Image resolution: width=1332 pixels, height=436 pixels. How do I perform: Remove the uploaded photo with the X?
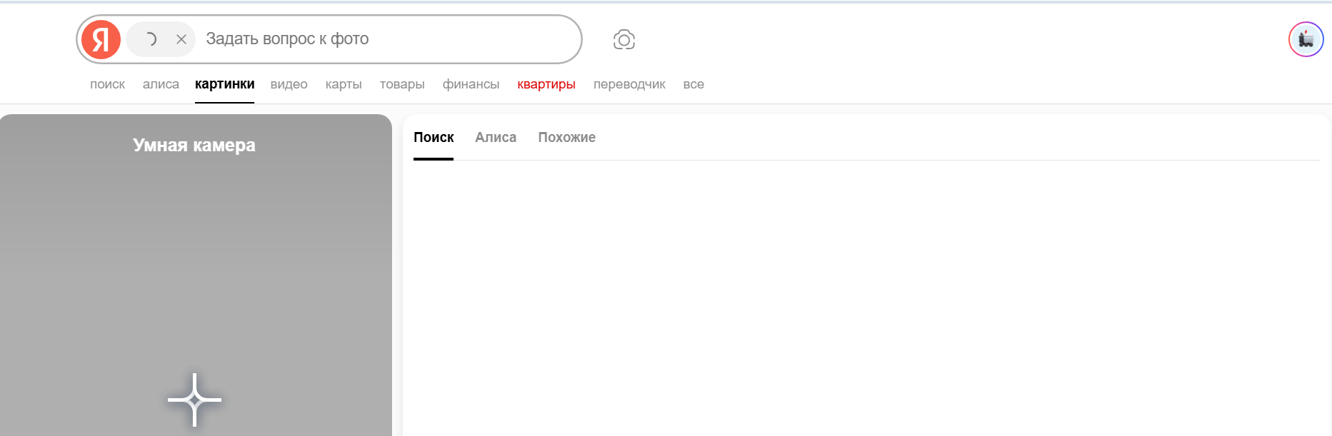click(x=181, y=39)
